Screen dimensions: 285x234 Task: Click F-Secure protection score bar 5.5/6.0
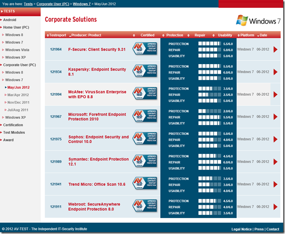click(x=210, y=44)
